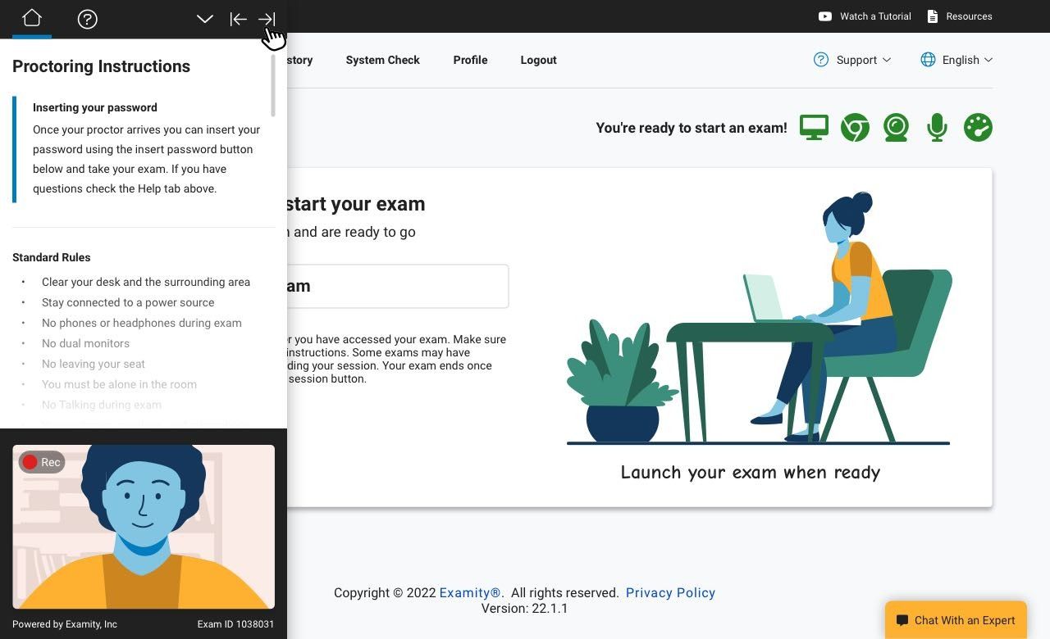Dock panel left with arrow-to-bar icon
1050x639 pixels.
[x=238, y=19]
